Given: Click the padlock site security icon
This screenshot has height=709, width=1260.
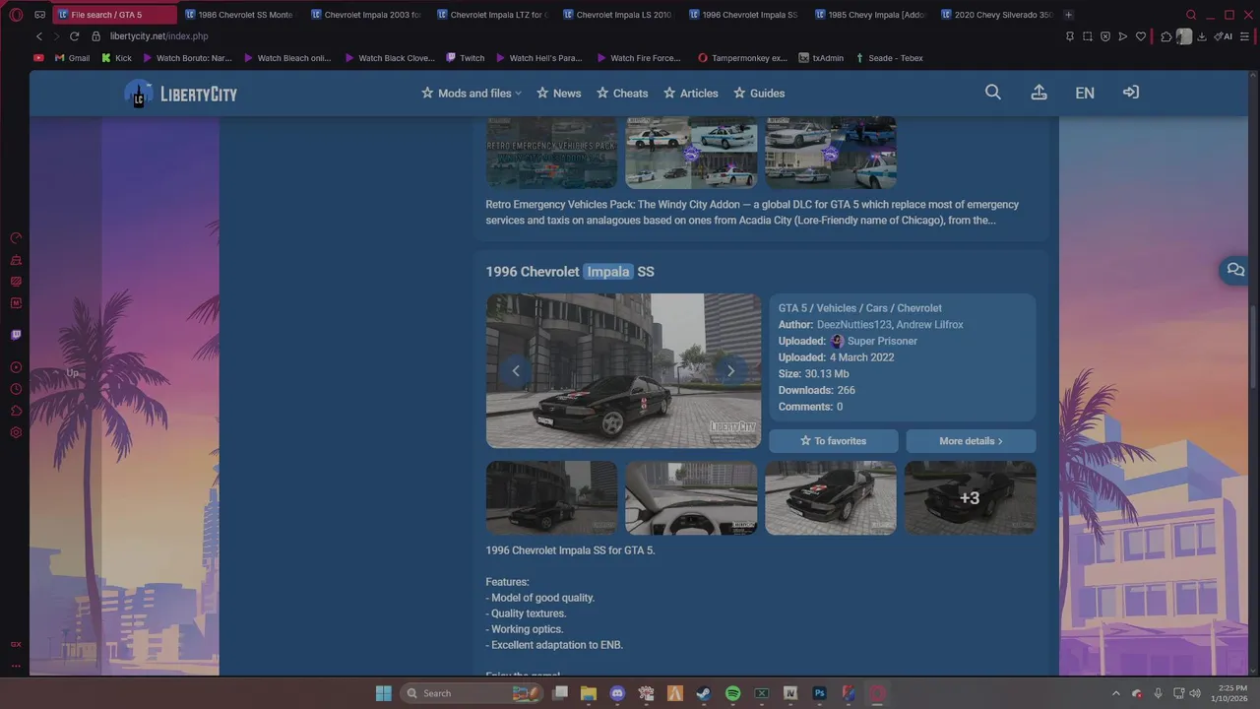Looking at the screenshot, I should [x=96, y=36].
